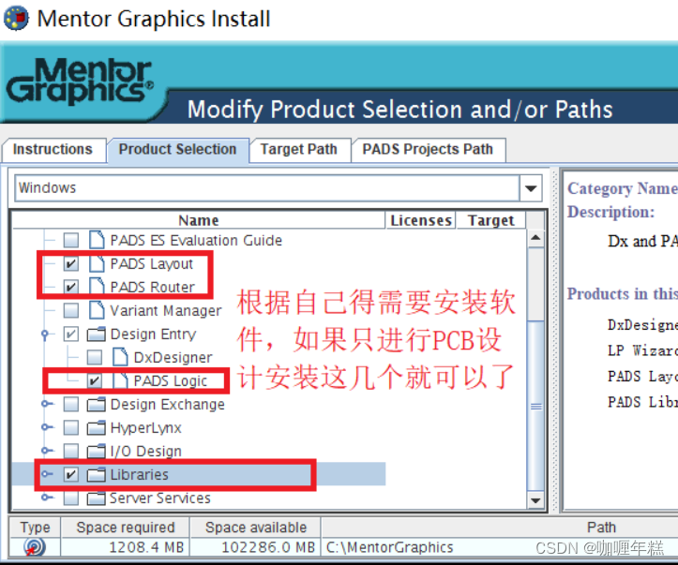Click the Variant Manager document icon
The image size is (678, 565).
tap(97, 310)
